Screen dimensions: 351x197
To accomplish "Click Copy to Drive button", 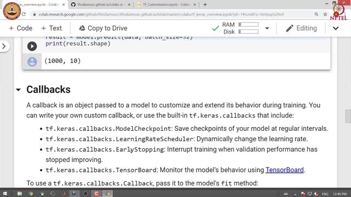I will click(x=103, y=28).
